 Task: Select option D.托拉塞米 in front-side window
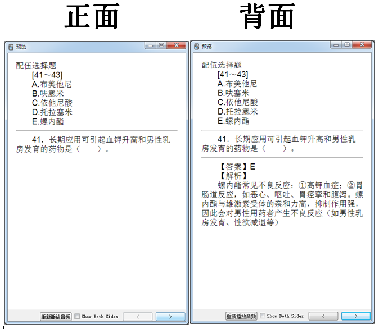point(52,112)
